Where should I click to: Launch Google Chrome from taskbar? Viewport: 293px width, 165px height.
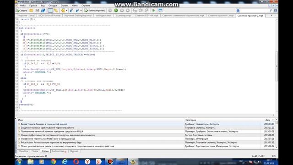[x=54, y=162]
